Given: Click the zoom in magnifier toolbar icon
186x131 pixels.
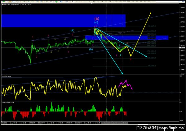Looking at the screenshot, I should pyautogui.click(x=38, y=1).
